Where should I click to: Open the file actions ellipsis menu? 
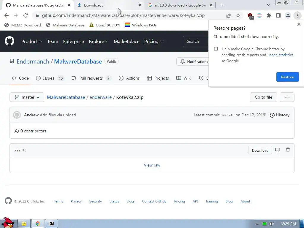(287, 97)
